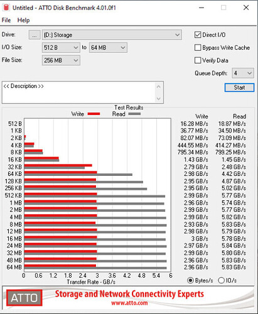
Task: Click the 64 KB read value 4.42 GB/s
Action: [x=234, y=174]
